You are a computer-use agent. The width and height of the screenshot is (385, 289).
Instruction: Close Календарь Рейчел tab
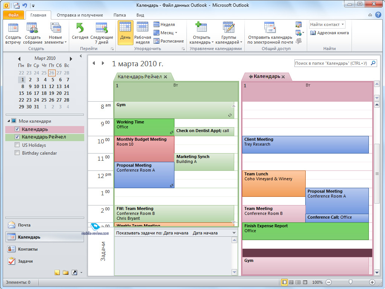[x=166, y=77]
